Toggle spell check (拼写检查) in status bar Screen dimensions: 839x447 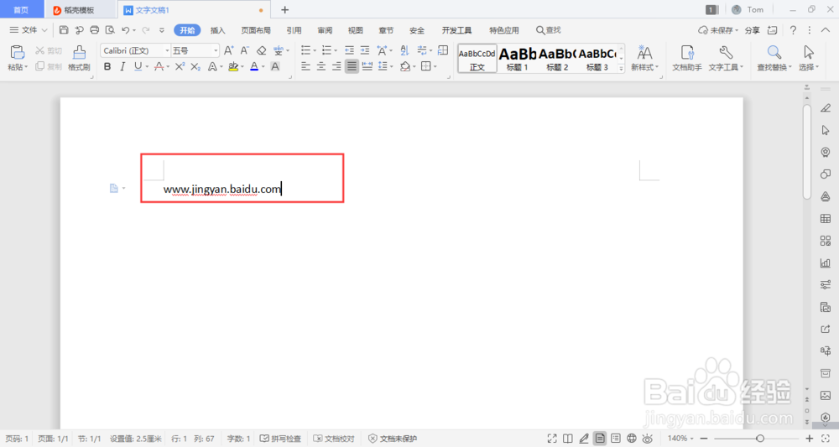click(x=280, y=439)
